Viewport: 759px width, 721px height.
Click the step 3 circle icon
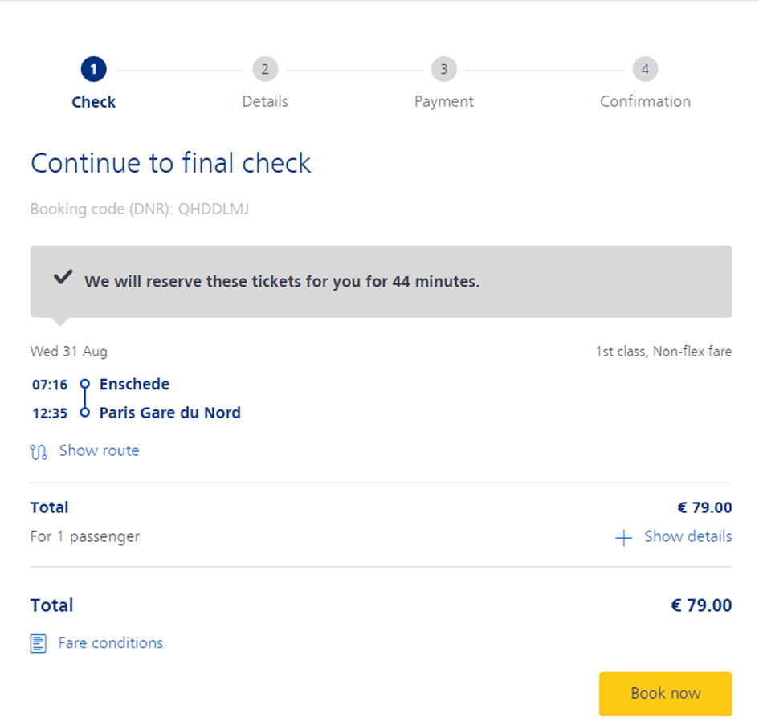(x=444, y=69)
